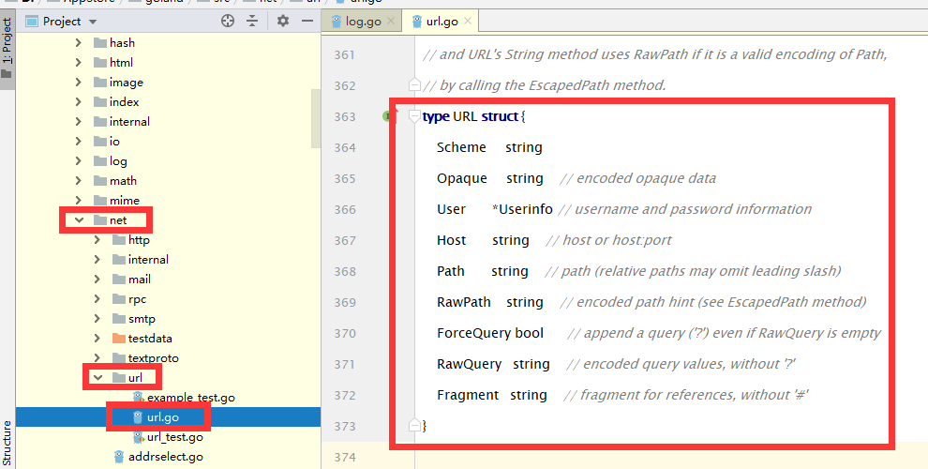Select url.go in the project tree

pyautogui.click(x=163, y=417)
